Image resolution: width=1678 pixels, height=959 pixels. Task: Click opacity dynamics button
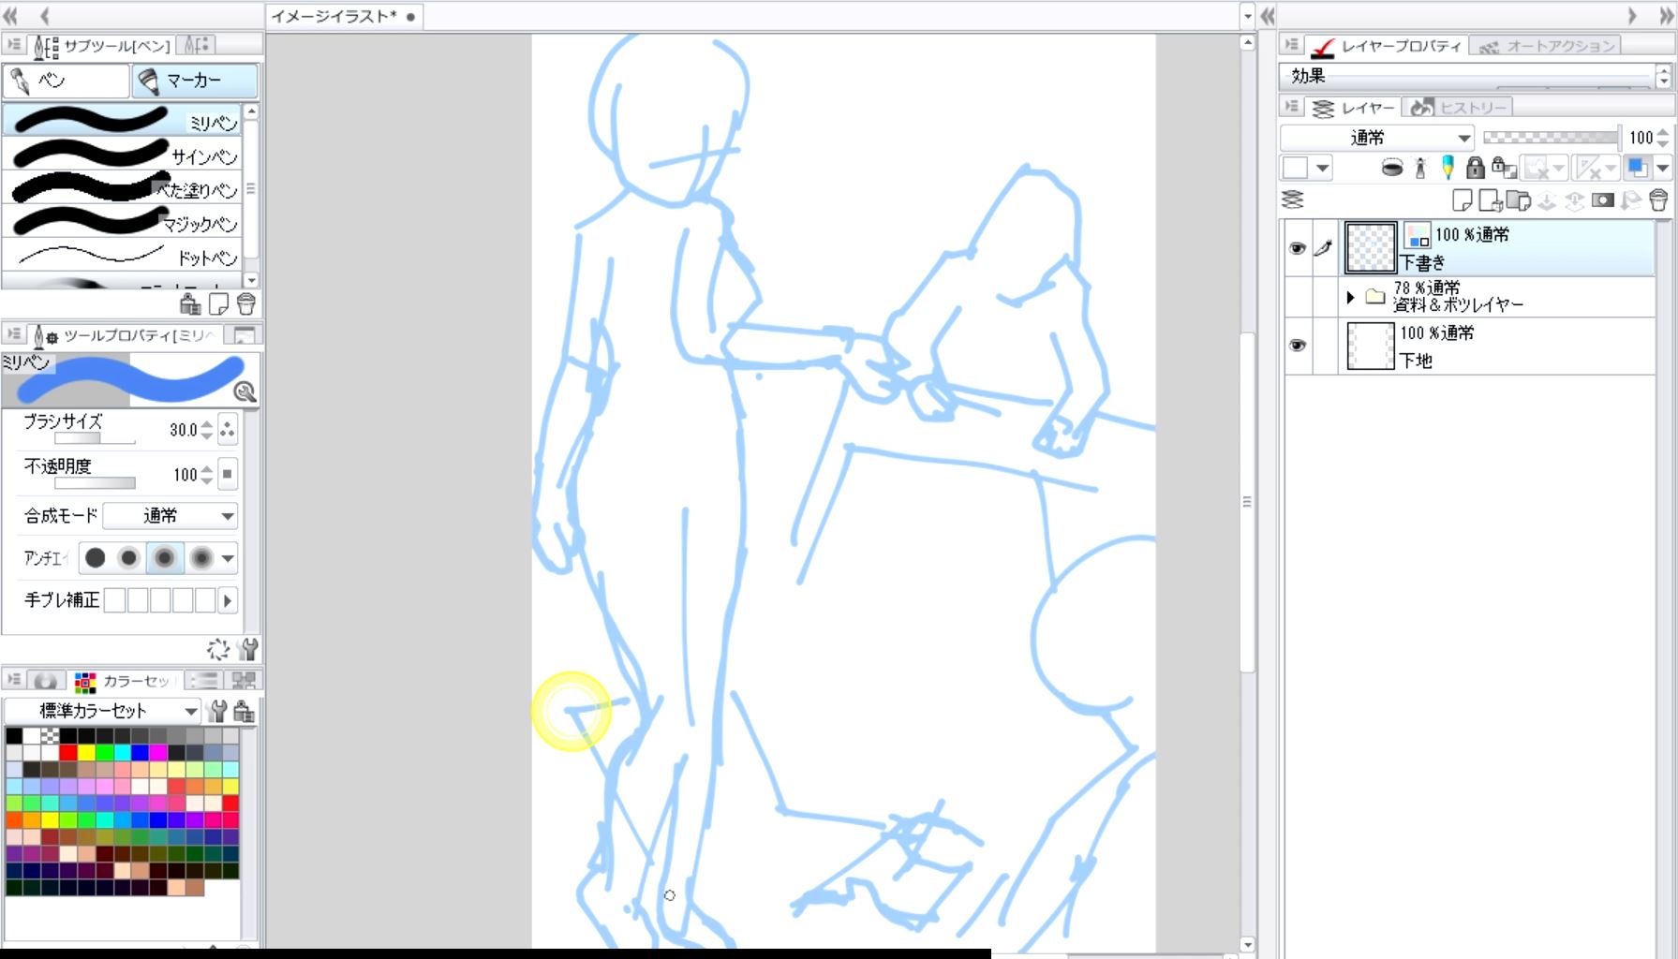point(228,475)
